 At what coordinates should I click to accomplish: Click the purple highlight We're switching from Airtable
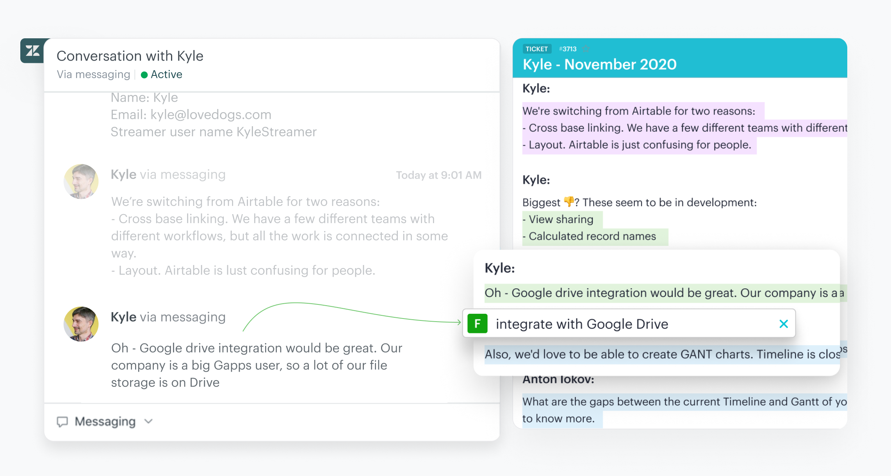click(643, 111)
